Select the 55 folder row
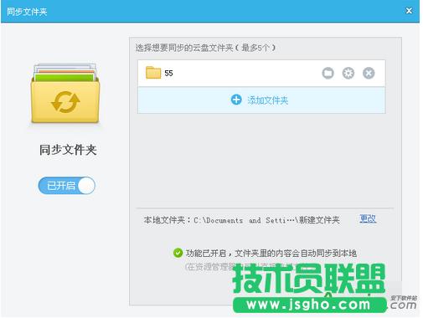 (x=261, y=74)
